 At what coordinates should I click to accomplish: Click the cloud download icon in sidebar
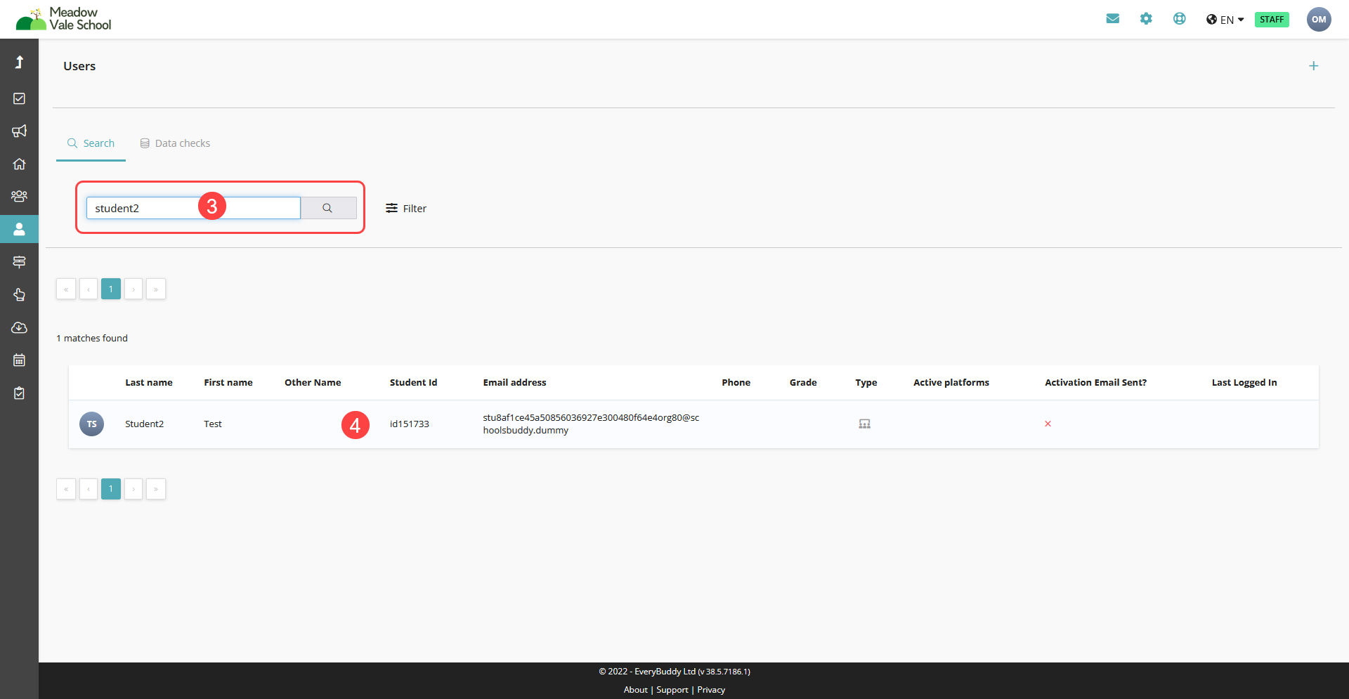point(19,328)
